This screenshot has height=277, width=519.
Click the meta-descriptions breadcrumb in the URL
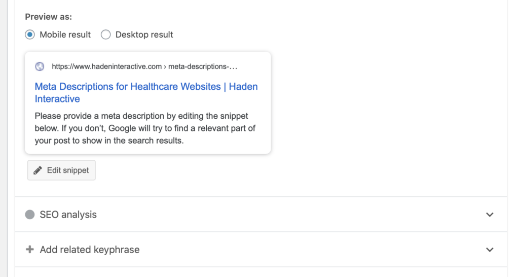pyautogui.click(x=203, y=66)
